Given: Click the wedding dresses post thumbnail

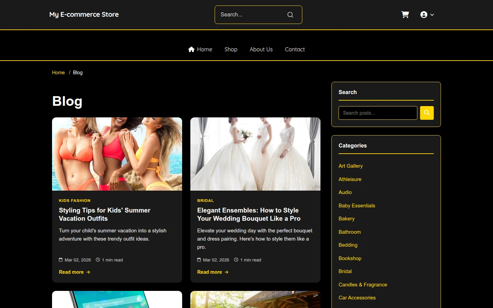Looking at the screenshot, I should pos(255,154).
